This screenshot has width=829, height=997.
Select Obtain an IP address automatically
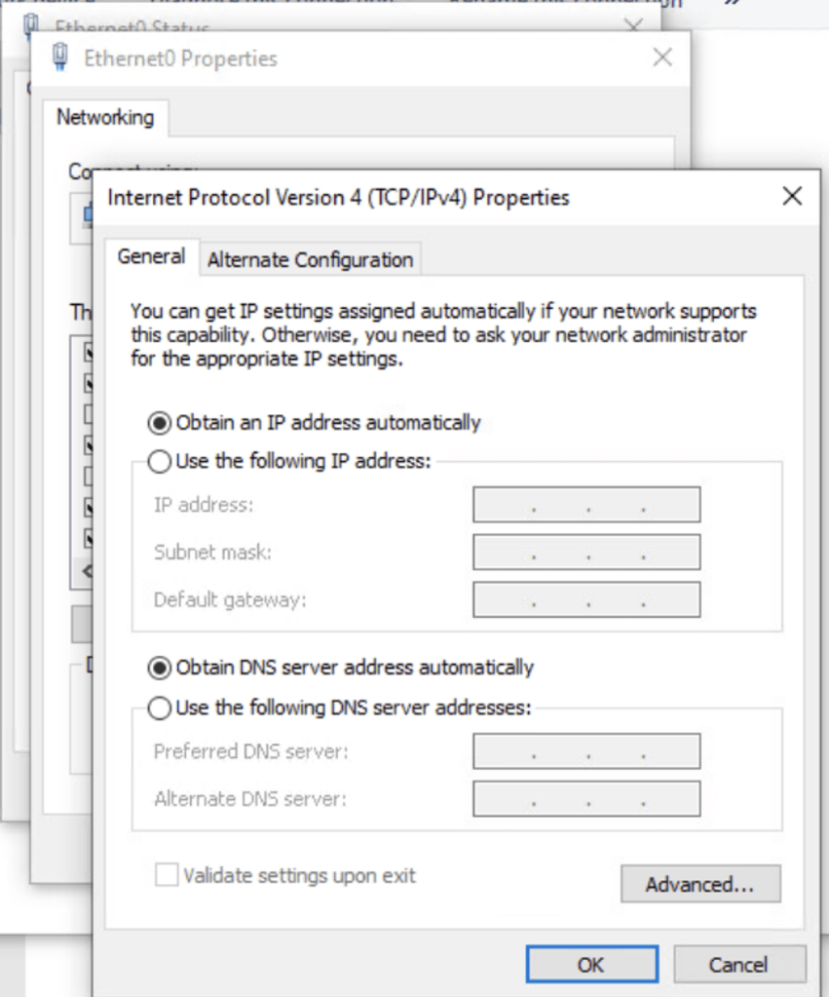(x=158, y=423)
